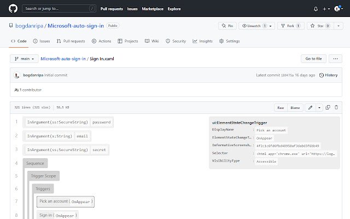Click the repository book icon

point(11,26)
